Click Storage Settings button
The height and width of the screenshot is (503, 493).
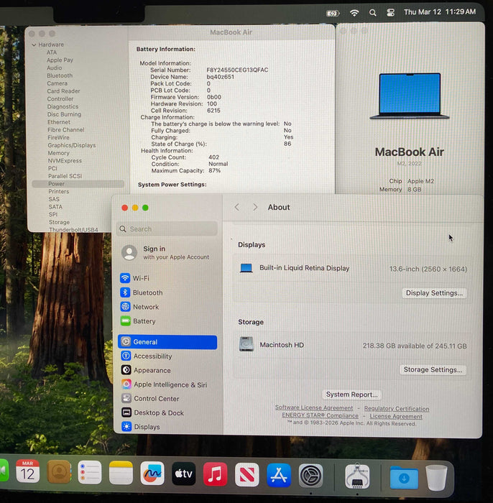click(433, 369)
